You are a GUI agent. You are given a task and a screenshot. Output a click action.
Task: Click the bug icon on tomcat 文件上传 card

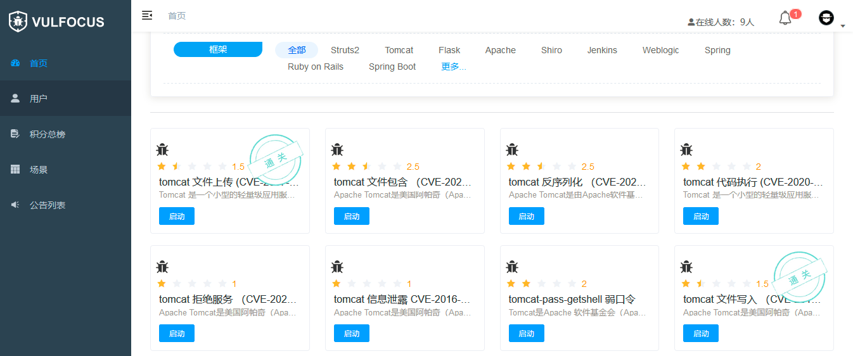(x=162, y=149)
